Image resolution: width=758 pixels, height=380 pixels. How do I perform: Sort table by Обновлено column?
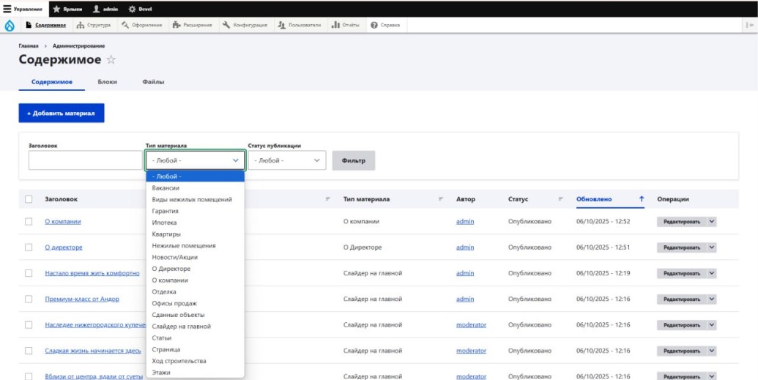[610, 199]
